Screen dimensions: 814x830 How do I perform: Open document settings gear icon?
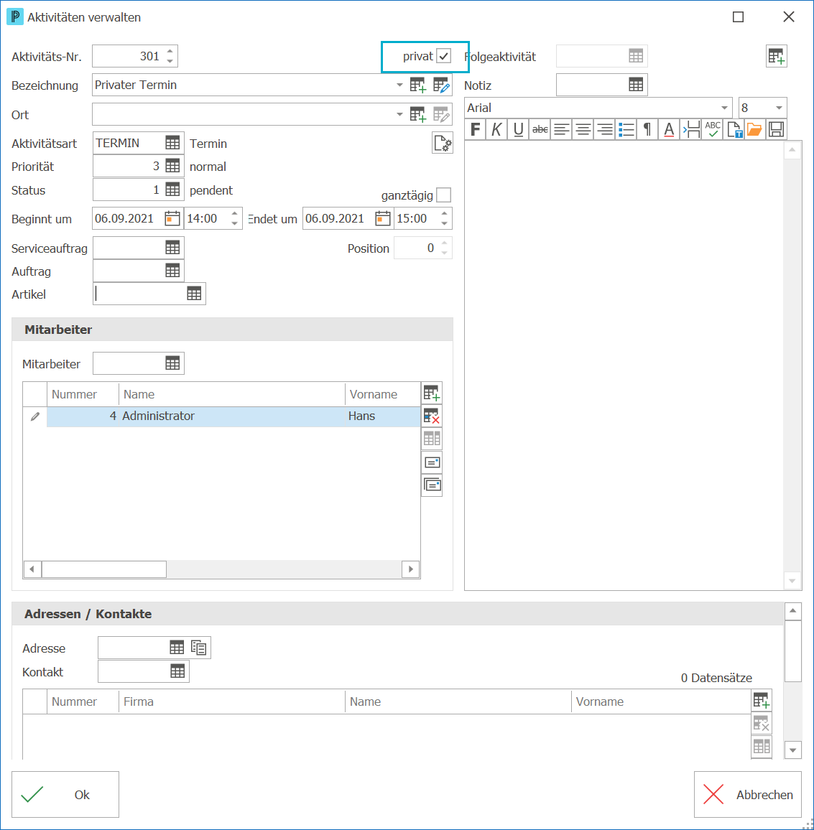coord(443,144)
